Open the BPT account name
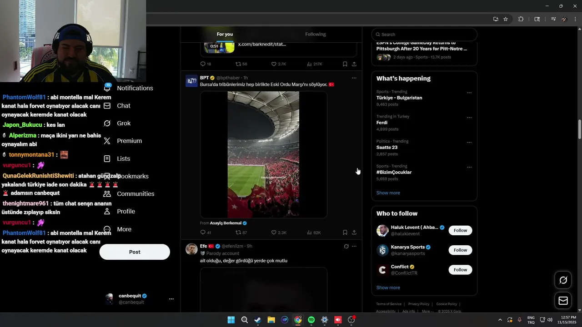The height and width of the screenshot is (327, 582). [205, 78]
